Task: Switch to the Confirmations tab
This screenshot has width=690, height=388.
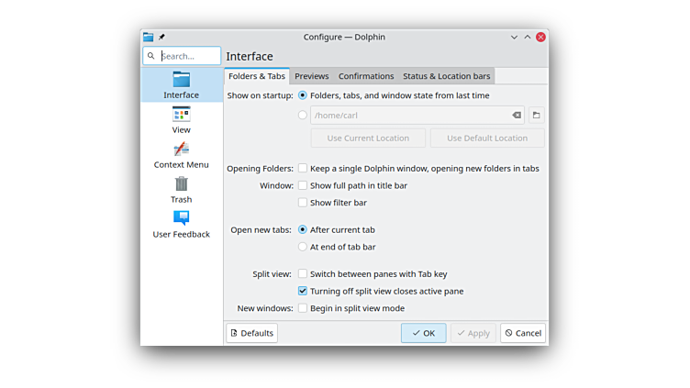Action: click(366, 76)
